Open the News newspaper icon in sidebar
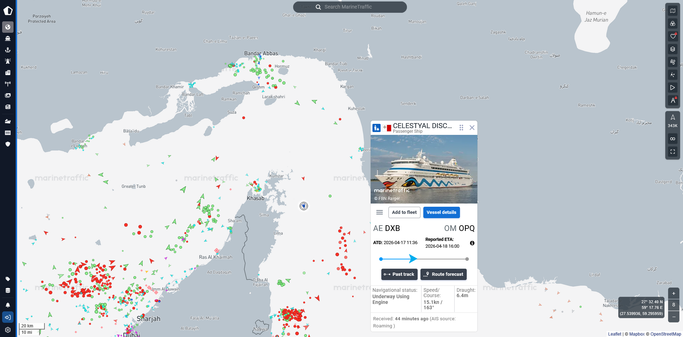 (8, 107)
